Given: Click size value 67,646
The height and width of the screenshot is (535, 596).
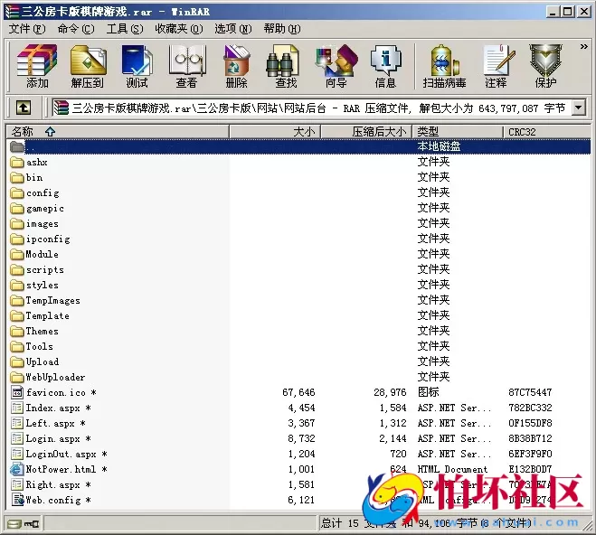Looking at the screenshot, I should click(x=298, y=392).
